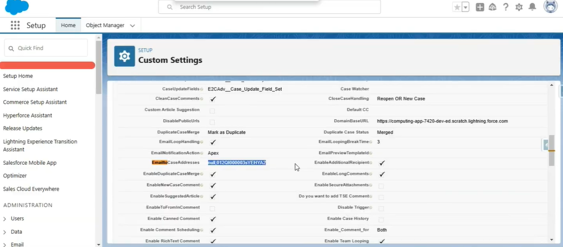The width and height of the screenshot is (563, 247).
Task: Toggle the DisablePublicUrls checkbox
Action: point(213,122)
